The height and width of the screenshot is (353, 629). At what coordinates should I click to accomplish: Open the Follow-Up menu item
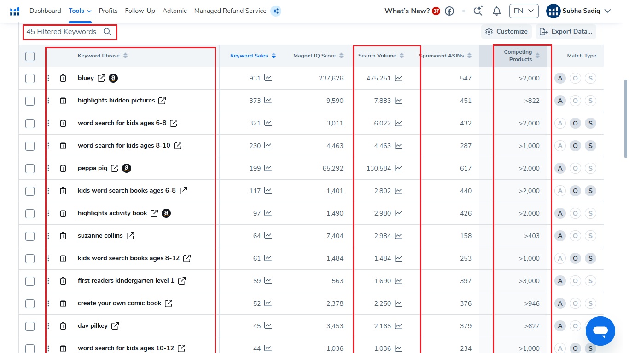pyautogui.click(x=140, y=11)
